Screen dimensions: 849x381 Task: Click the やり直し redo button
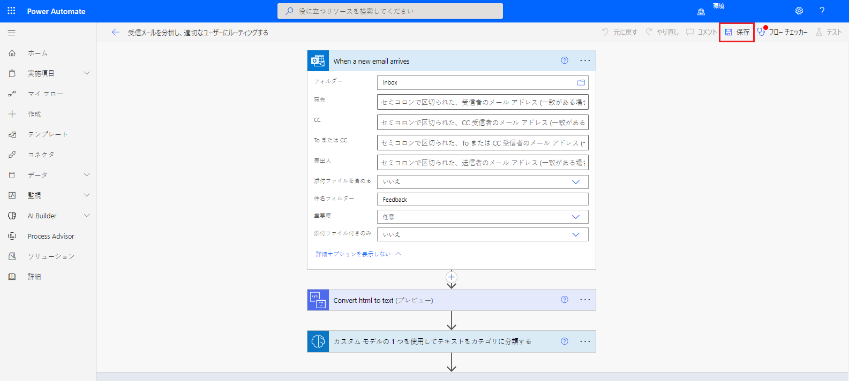point(662,32)
